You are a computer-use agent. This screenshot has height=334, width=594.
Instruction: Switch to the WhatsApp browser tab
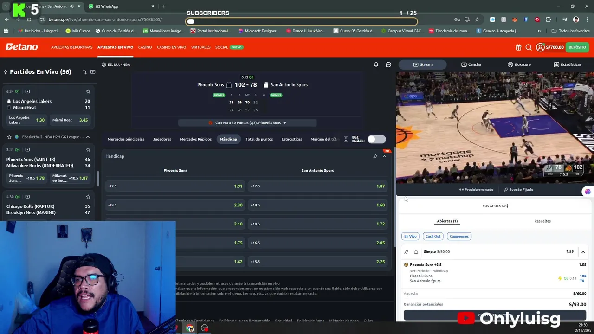pos(122,6)
